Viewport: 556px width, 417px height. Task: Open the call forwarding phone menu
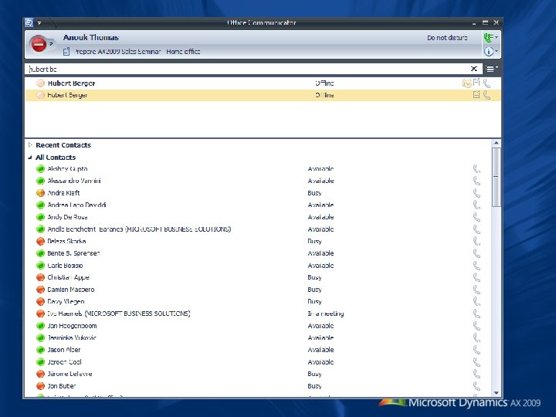(x=491, y=37)
